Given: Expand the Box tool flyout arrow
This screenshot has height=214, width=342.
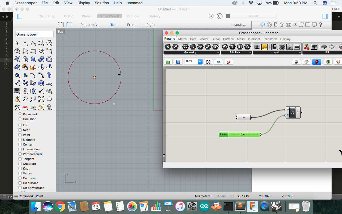Looking at the screenshot, I should click(35, 61).
